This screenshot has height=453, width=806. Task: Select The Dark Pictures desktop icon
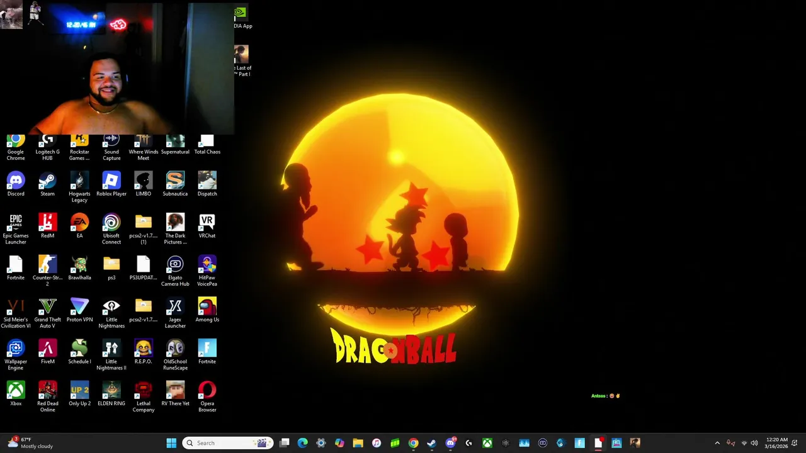(x=175, y=230)
